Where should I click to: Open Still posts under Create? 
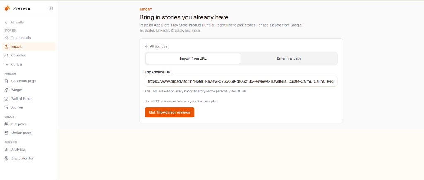click(29, 124)
